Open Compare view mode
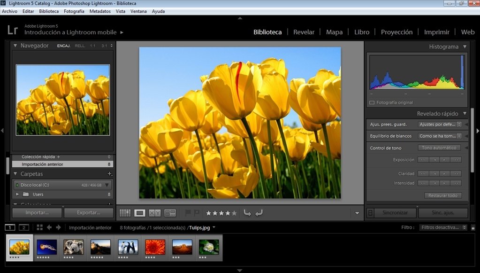Image resolution: width=480 pixels, height=273 pixels. coord(154,212)
